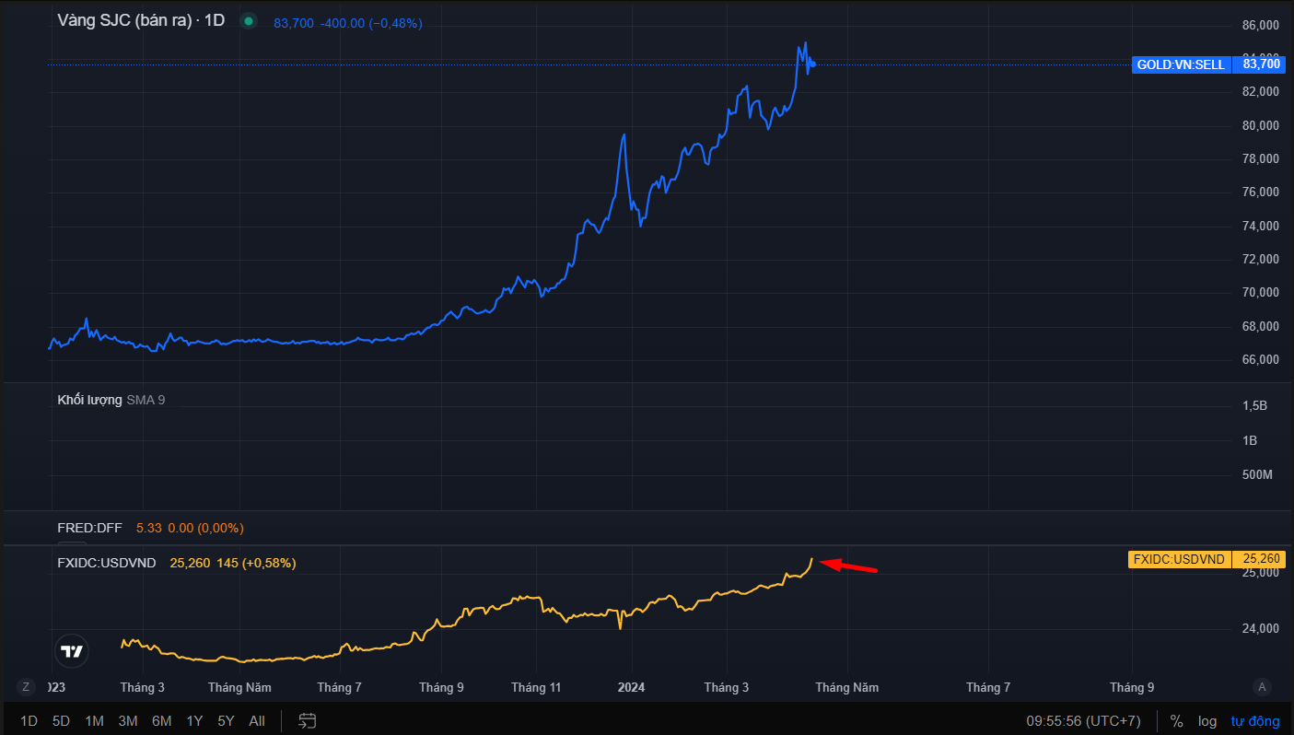Click the green market status dot
The height and width of the screenshot is (735, 1294).
248,21
